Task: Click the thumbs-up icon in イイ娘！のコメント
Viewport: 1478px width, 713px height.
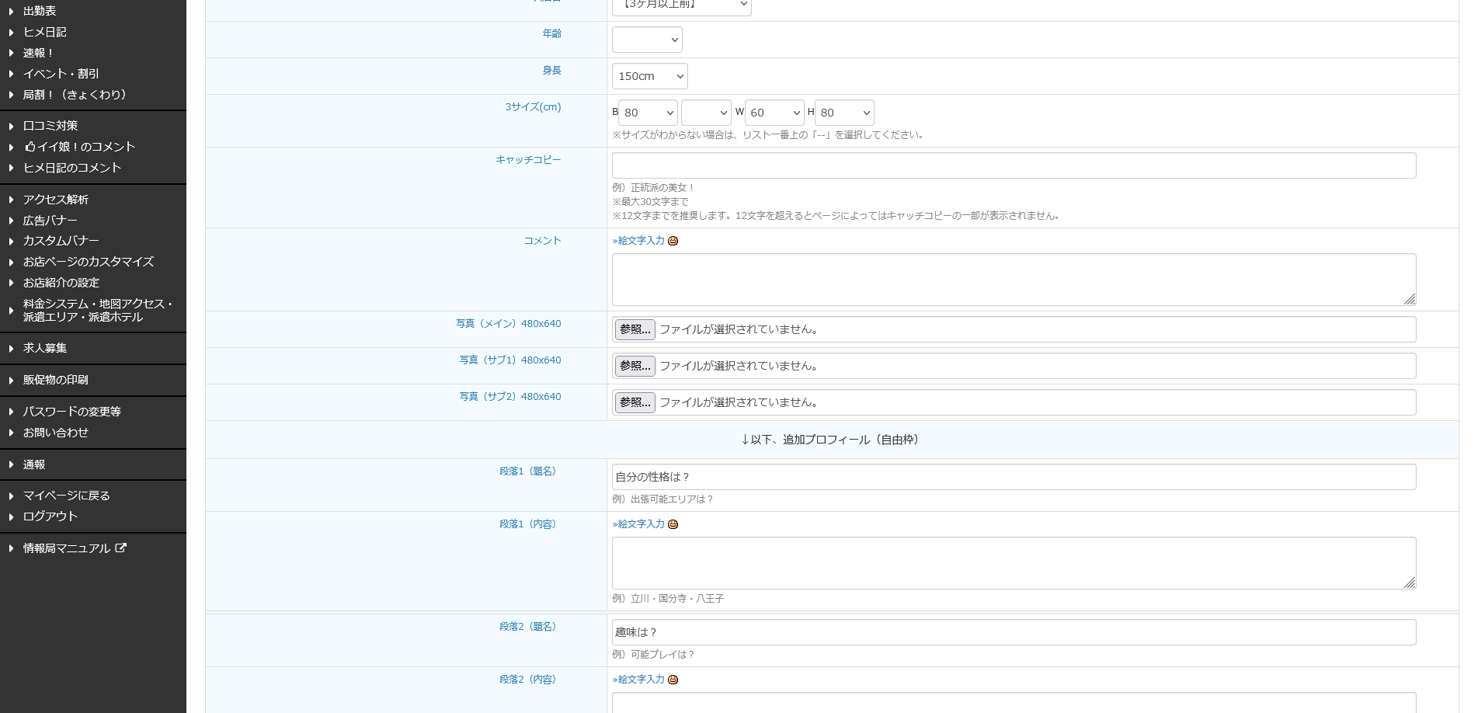Action: pyautogui.click(x=30, y=146)
